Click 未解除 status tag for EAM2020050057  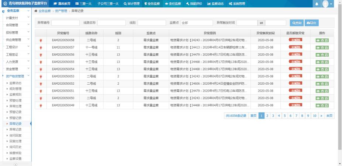coord(296,47)
